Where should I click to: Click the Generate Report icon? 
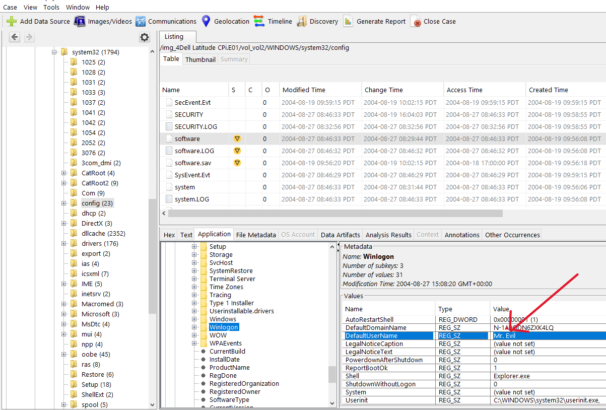point(348,21)
